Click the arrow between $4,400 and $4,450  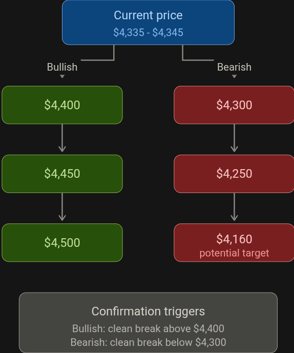click(x=62, y=138)
